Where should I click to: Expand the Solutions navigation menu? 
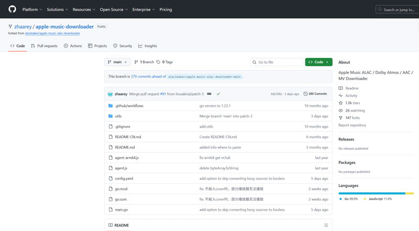57,9
